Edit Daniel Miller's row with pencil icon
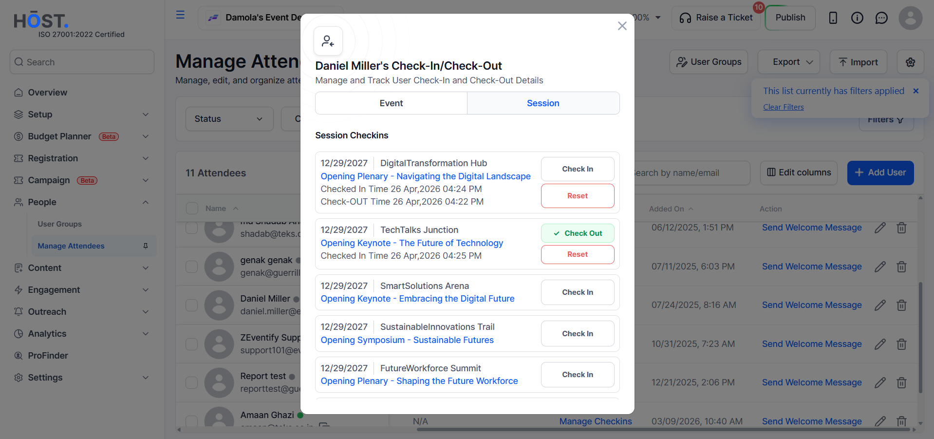934x439 pixels. point(880,305)
